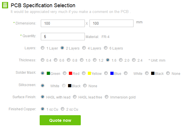
Task: Select HASL lead free surface finish
Action: 75,97
